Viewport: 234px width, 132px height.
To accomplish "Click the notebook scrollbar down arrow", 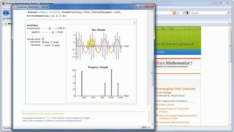I will pyautogui.click(x=152, y=124).
